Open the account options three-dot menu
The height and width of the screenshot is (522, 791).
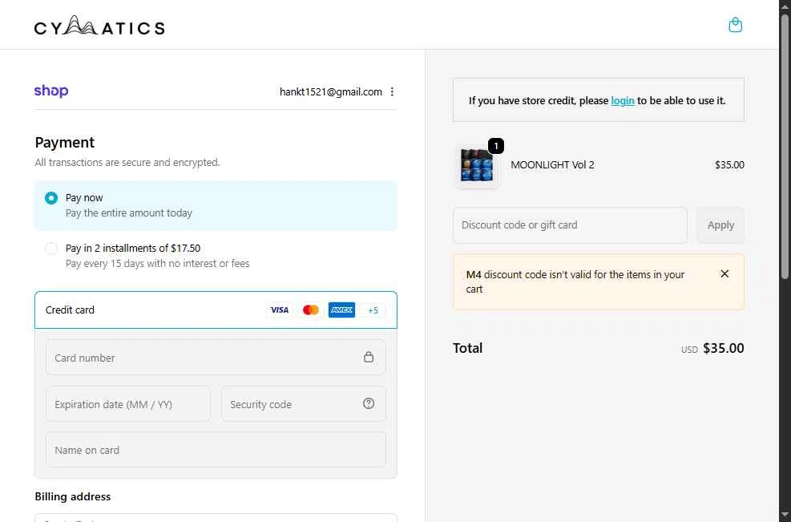pyautogui.click(x=392, y=91)
